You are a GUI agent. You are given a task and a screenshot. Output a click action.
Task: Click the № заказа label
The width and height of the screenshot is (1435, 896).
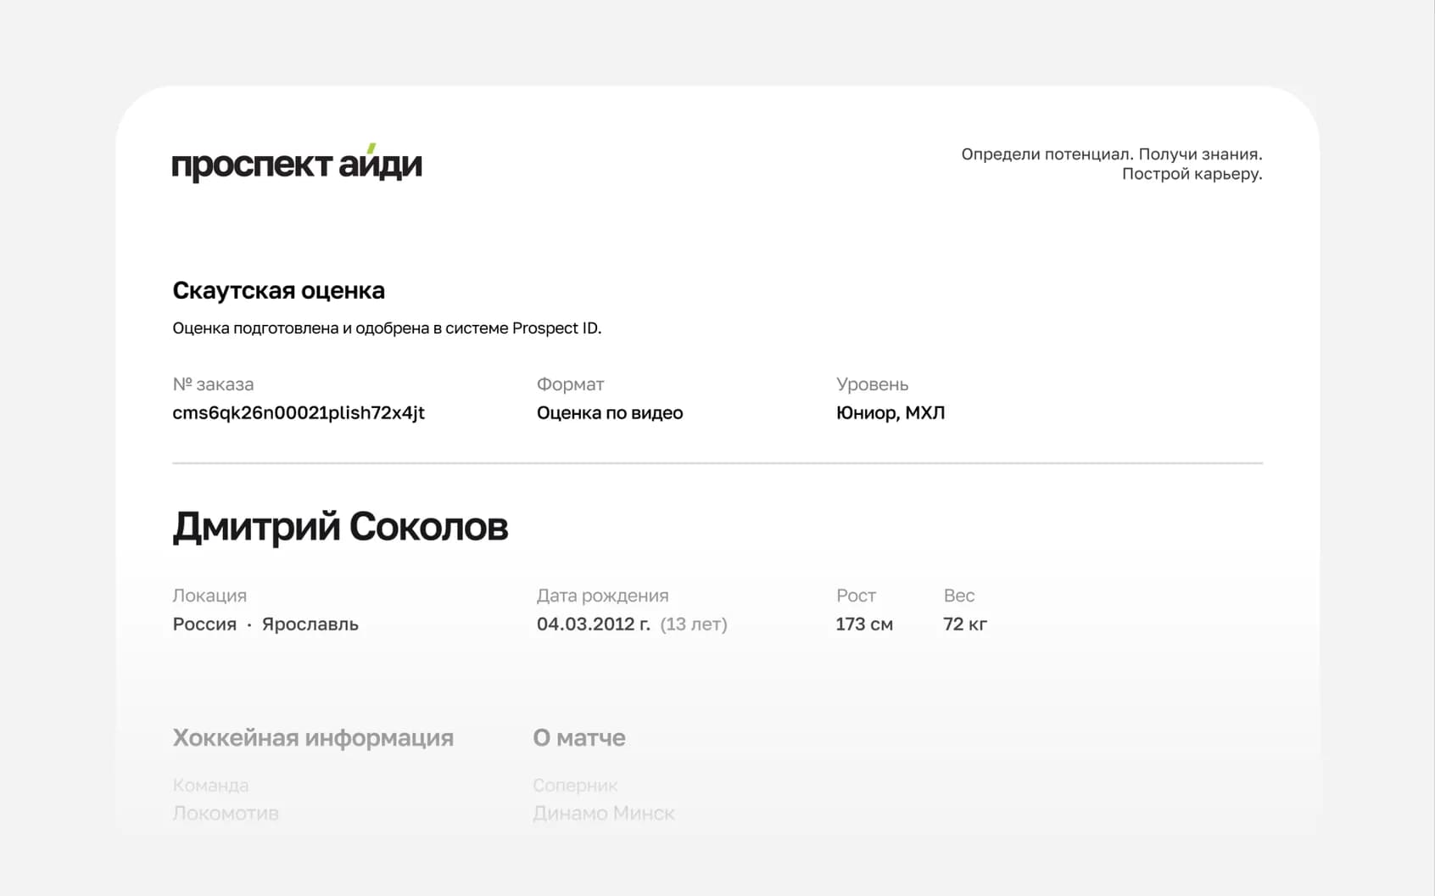213,384
